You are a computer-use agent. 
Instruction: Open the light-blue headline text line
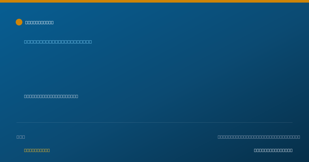[x=58, y=42]
